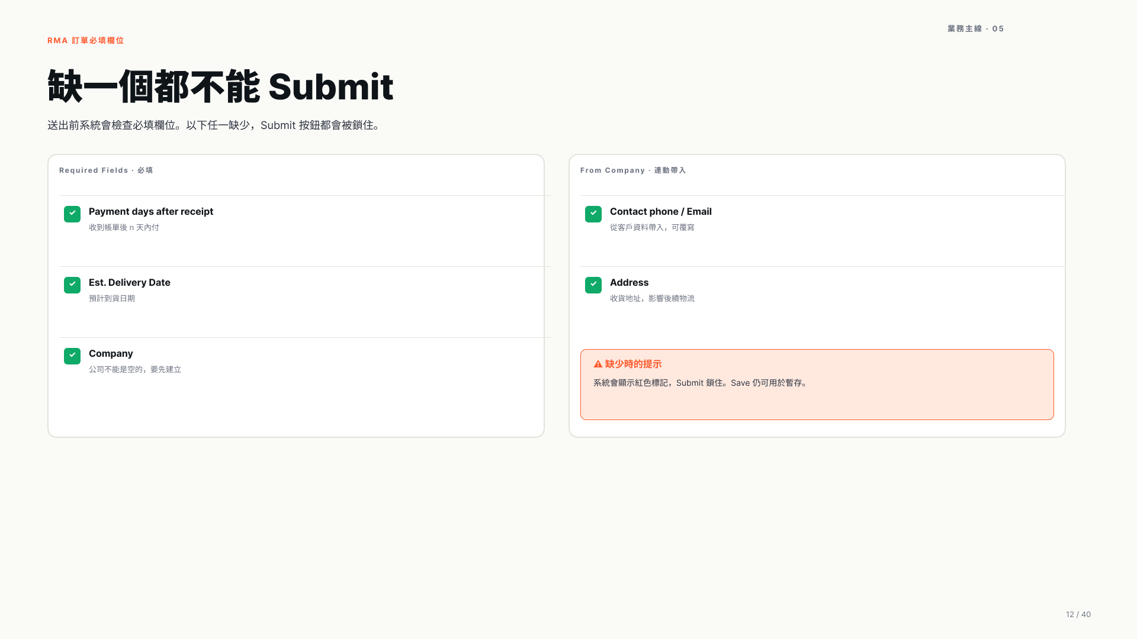Click the '收貨地址，影響後續物流' description
This screenshot has width=1137, height=639.
pos(652,298)
